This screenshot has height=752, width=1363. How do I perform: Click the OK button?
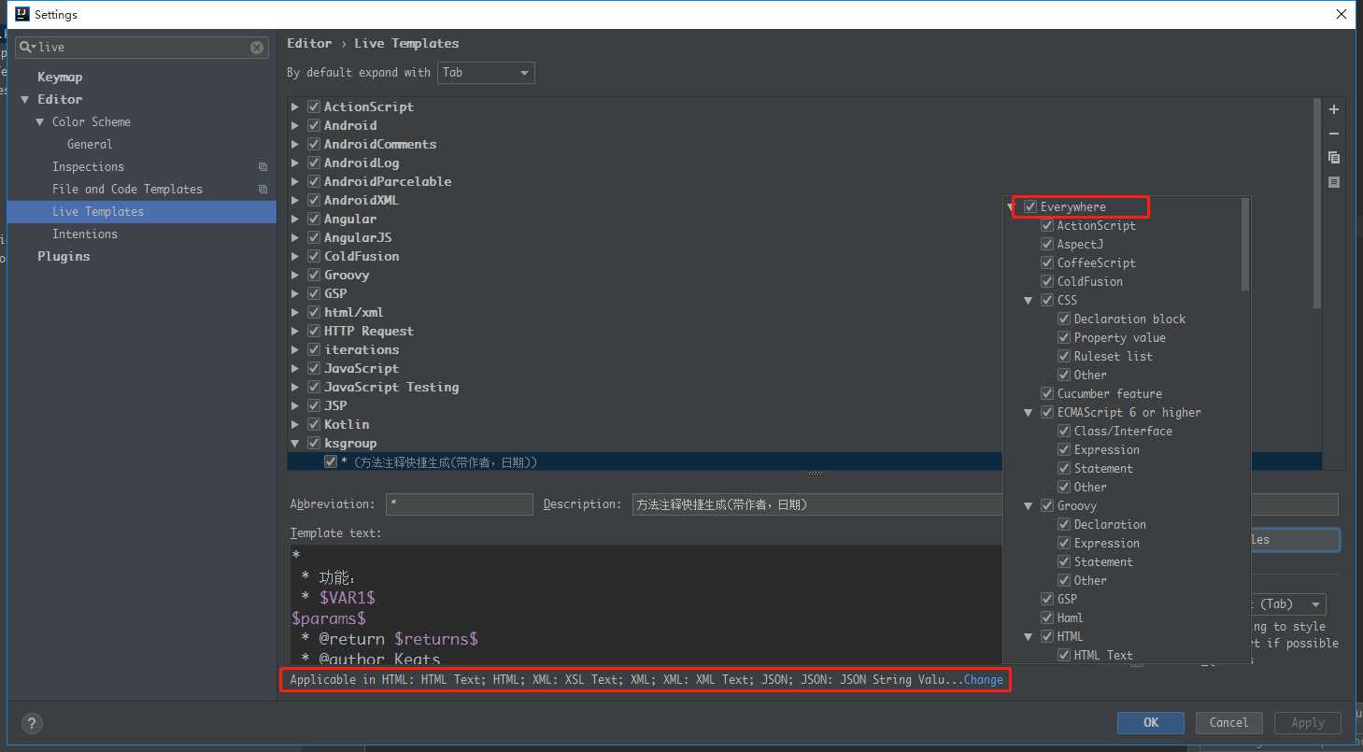click(x=1151, y=722)
